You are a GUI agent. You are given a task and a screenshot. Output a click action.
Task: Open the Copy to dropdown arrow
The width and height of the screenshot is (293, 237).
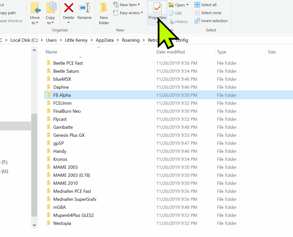pyautogui.click(x=53, y=23)
